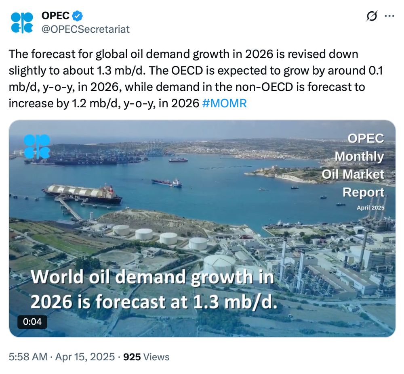The width and height of the screenshot is (404, 374).
Task: Click the World oil demand growth caption
Action: (154, 289)
